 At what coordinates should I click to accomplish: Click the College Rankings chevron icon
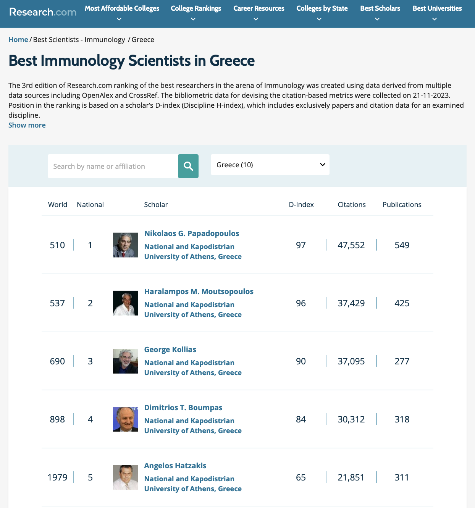193,18
